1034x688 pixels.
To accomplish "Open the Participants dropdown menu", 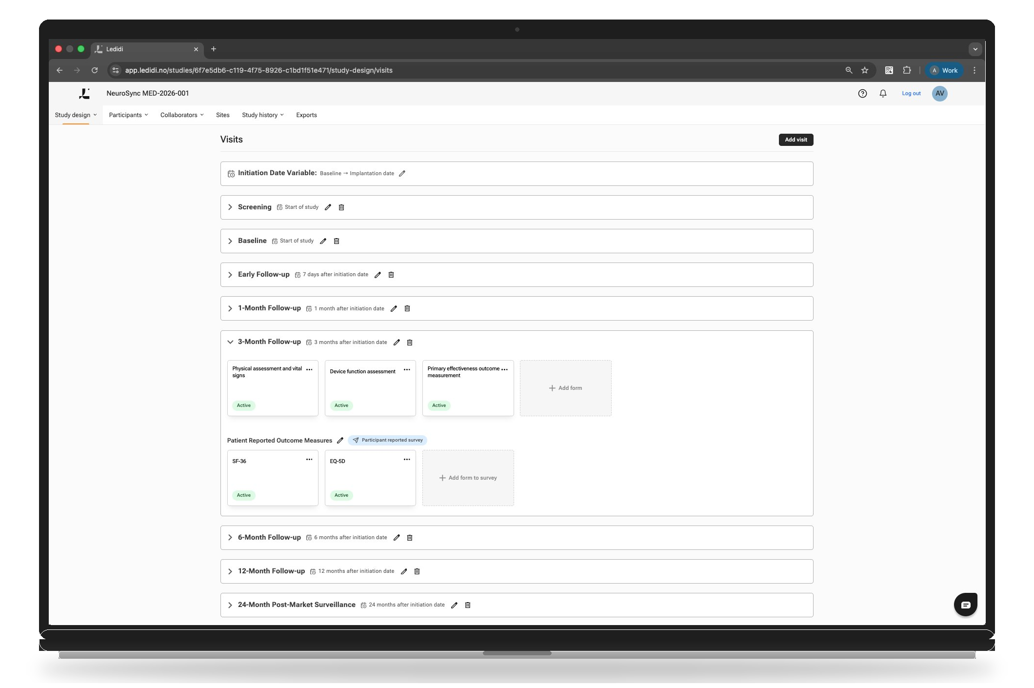I will [x=128, y=115].
